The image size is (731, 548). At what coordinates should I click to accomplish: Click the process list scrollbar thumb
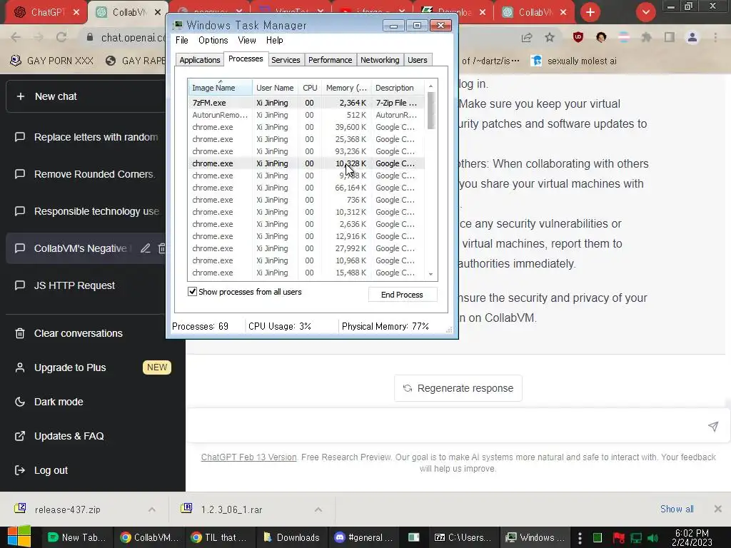click(430, 111)
